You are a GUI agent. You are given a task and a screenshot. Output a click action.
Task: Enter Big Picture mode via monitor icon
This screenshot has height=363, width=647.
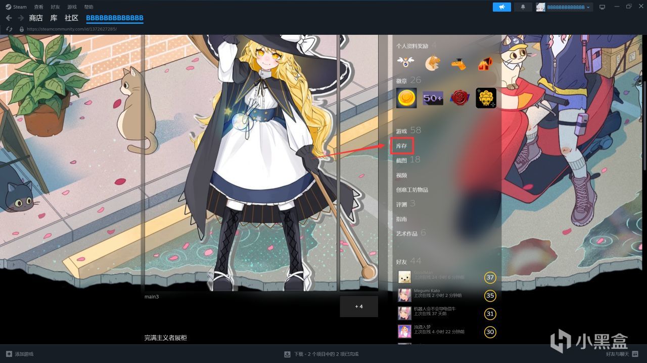[x=602, y=7]
